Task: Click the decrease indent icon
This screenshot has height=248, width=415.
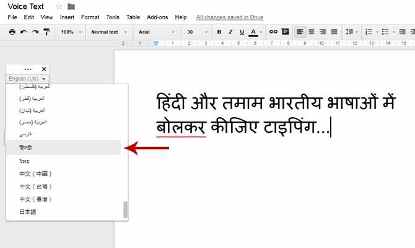Action: (x=402, y=32)
